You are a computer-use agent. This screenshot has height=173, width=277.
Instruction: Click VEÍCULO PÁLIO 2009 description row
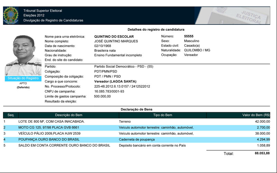[49, 134]
